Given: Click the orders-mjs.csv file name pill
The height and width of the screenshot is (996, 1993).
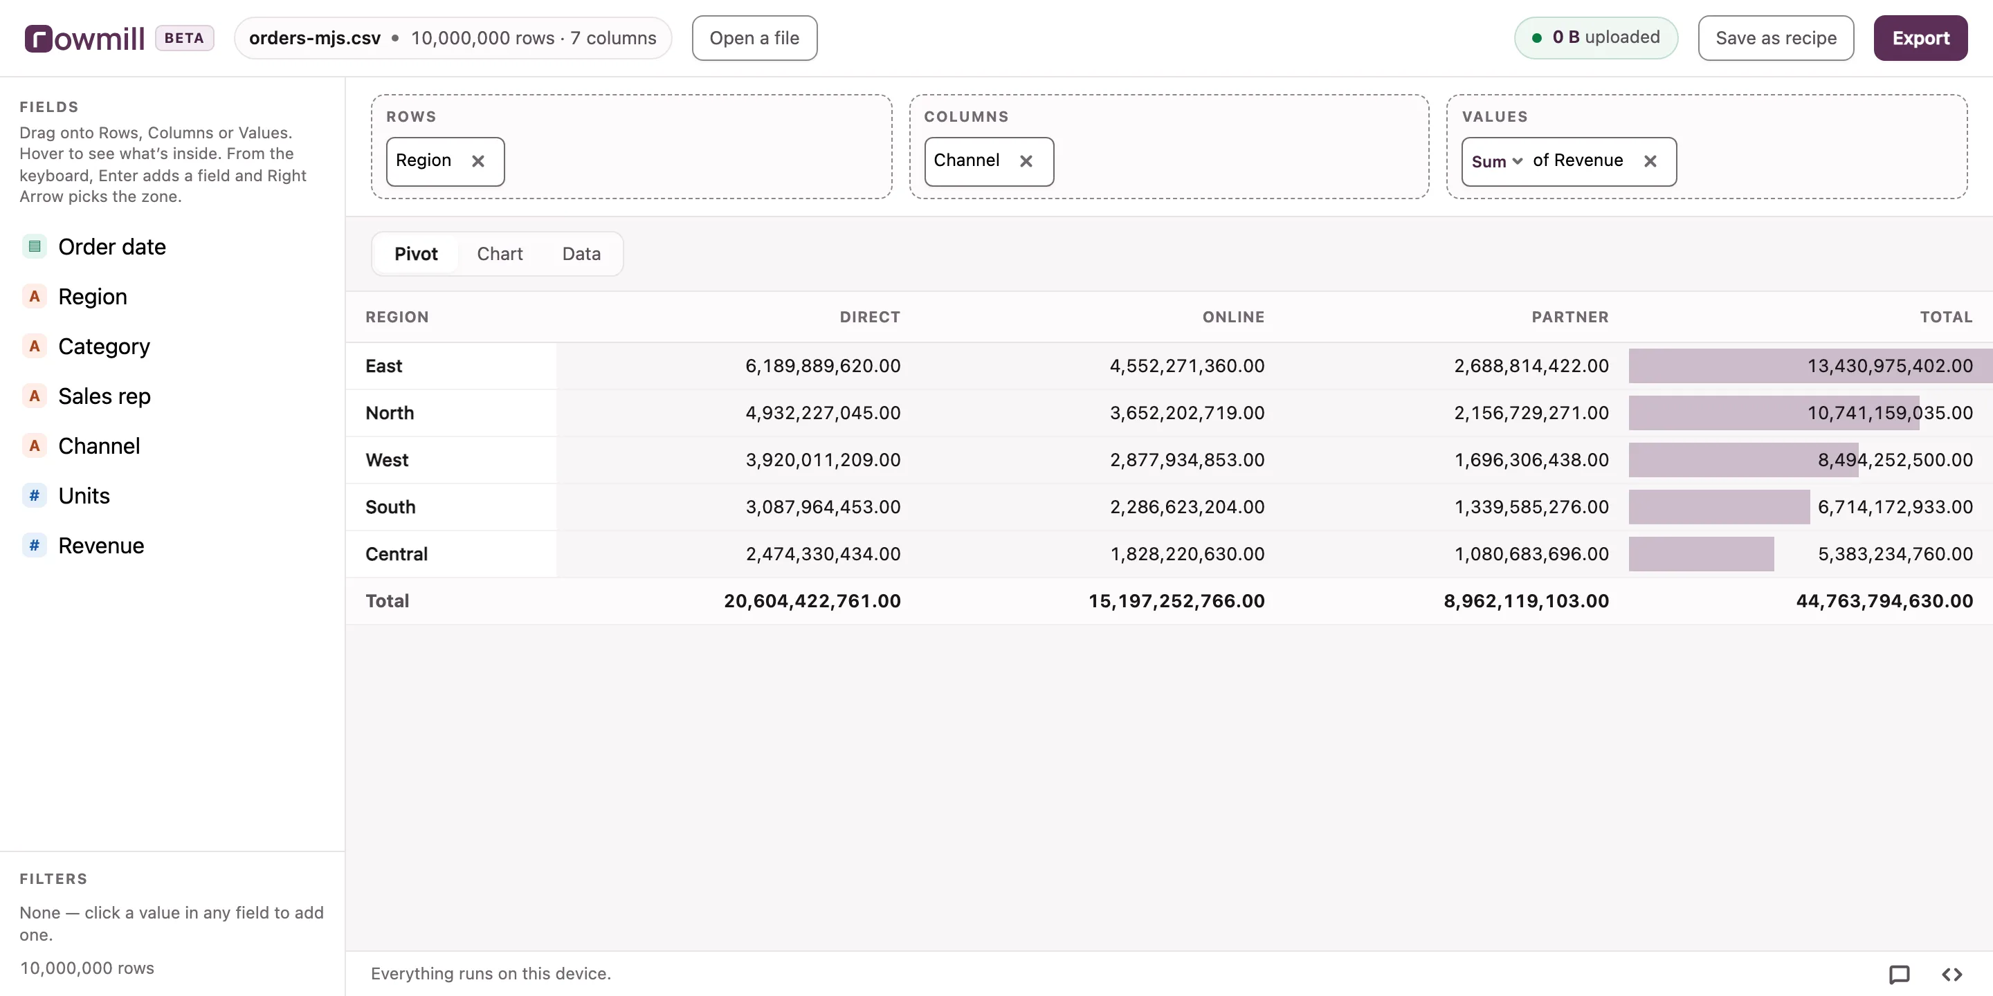Looking at the screenshot, I should coord(453,38).
